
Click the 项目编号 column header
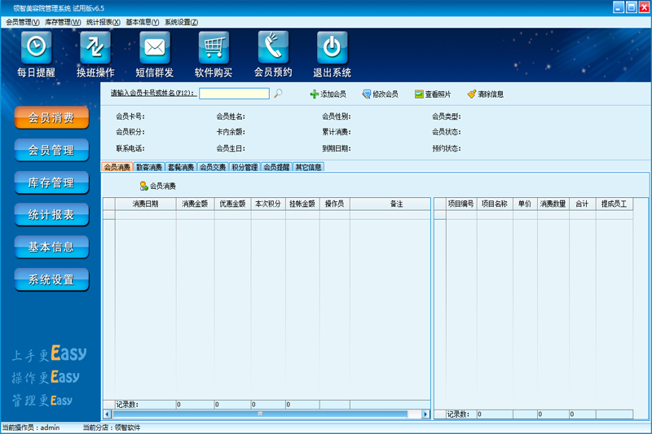461,204
